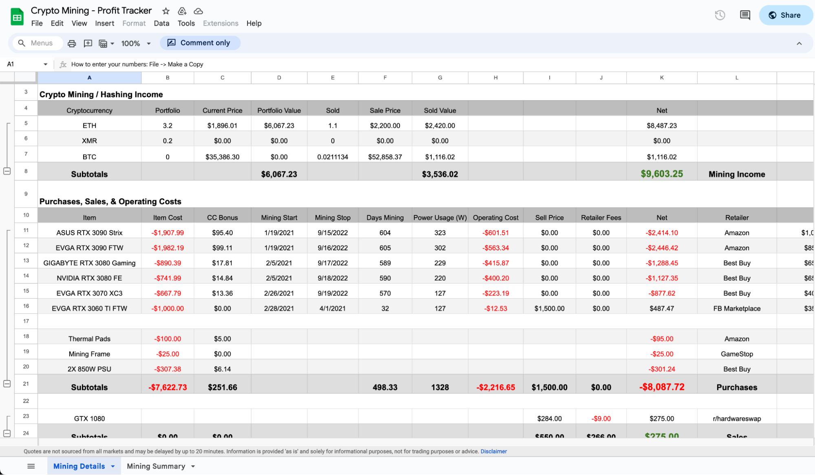Expand the Mining Summary tab menu arrow

click(193, 466)
